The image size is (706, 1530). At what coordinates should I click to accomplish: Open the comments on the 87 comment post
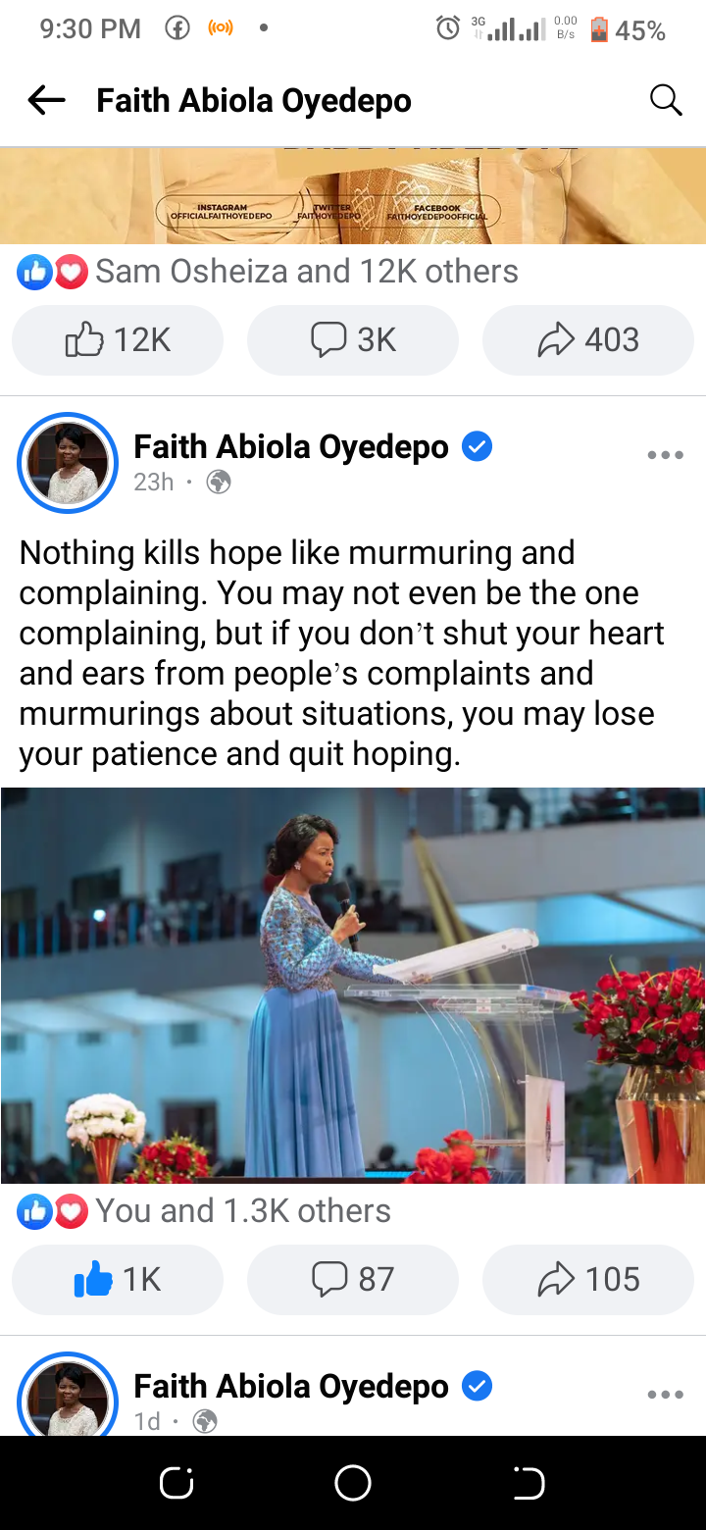[x=353, y=1280]
